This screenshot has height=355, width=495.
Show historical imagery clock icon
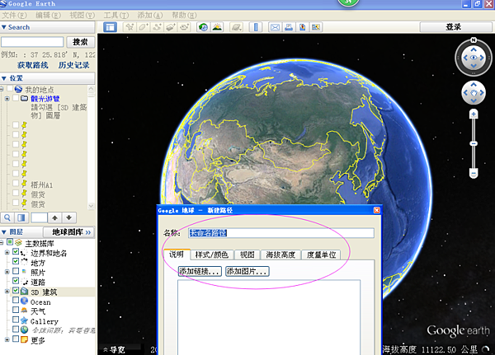(203, 27)
